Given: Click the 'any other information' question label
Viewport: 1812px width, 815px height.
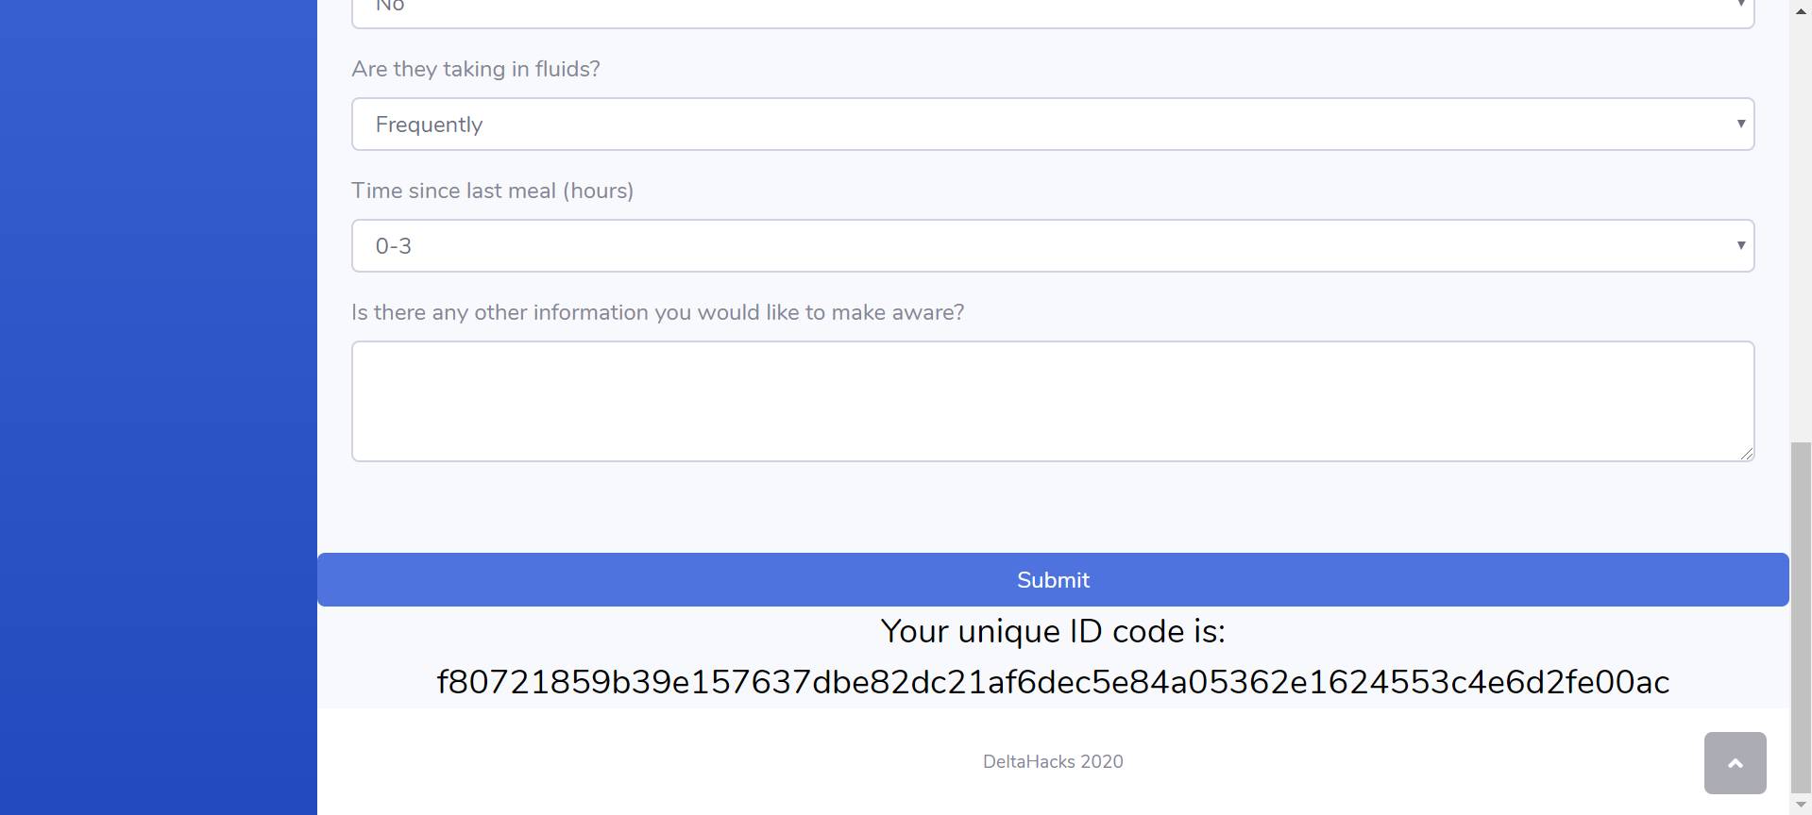Looking at the screenshot, I should pyautogui.click(x=657, y=312).
